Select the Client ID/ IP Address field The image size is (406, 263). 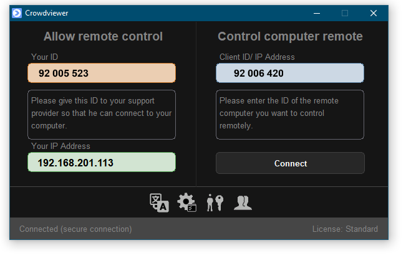tap(290, 73)
